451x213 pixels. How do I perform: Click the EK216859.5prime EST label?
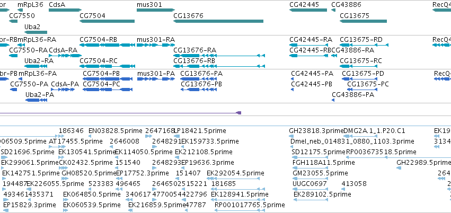pos(157,205)
